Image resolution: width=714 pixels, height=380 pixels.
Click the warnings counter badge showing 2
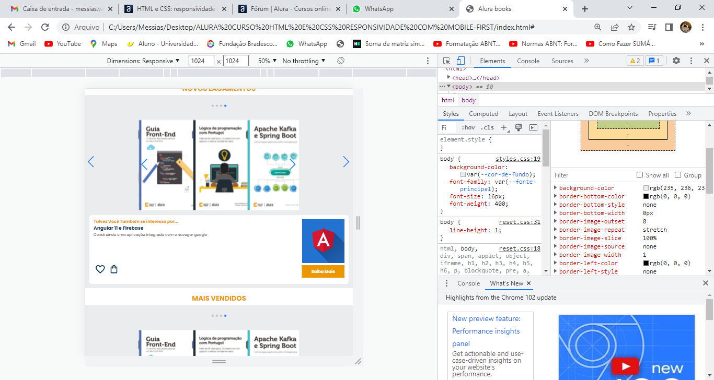point(635,61)
